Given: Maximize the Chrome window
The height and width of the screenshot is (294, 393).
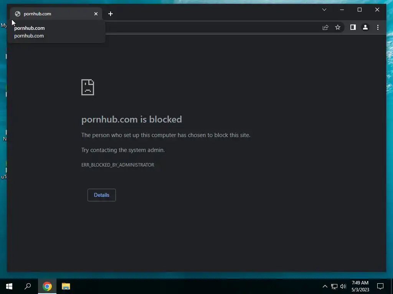Looking at the screenshot, I should point(359,10).
